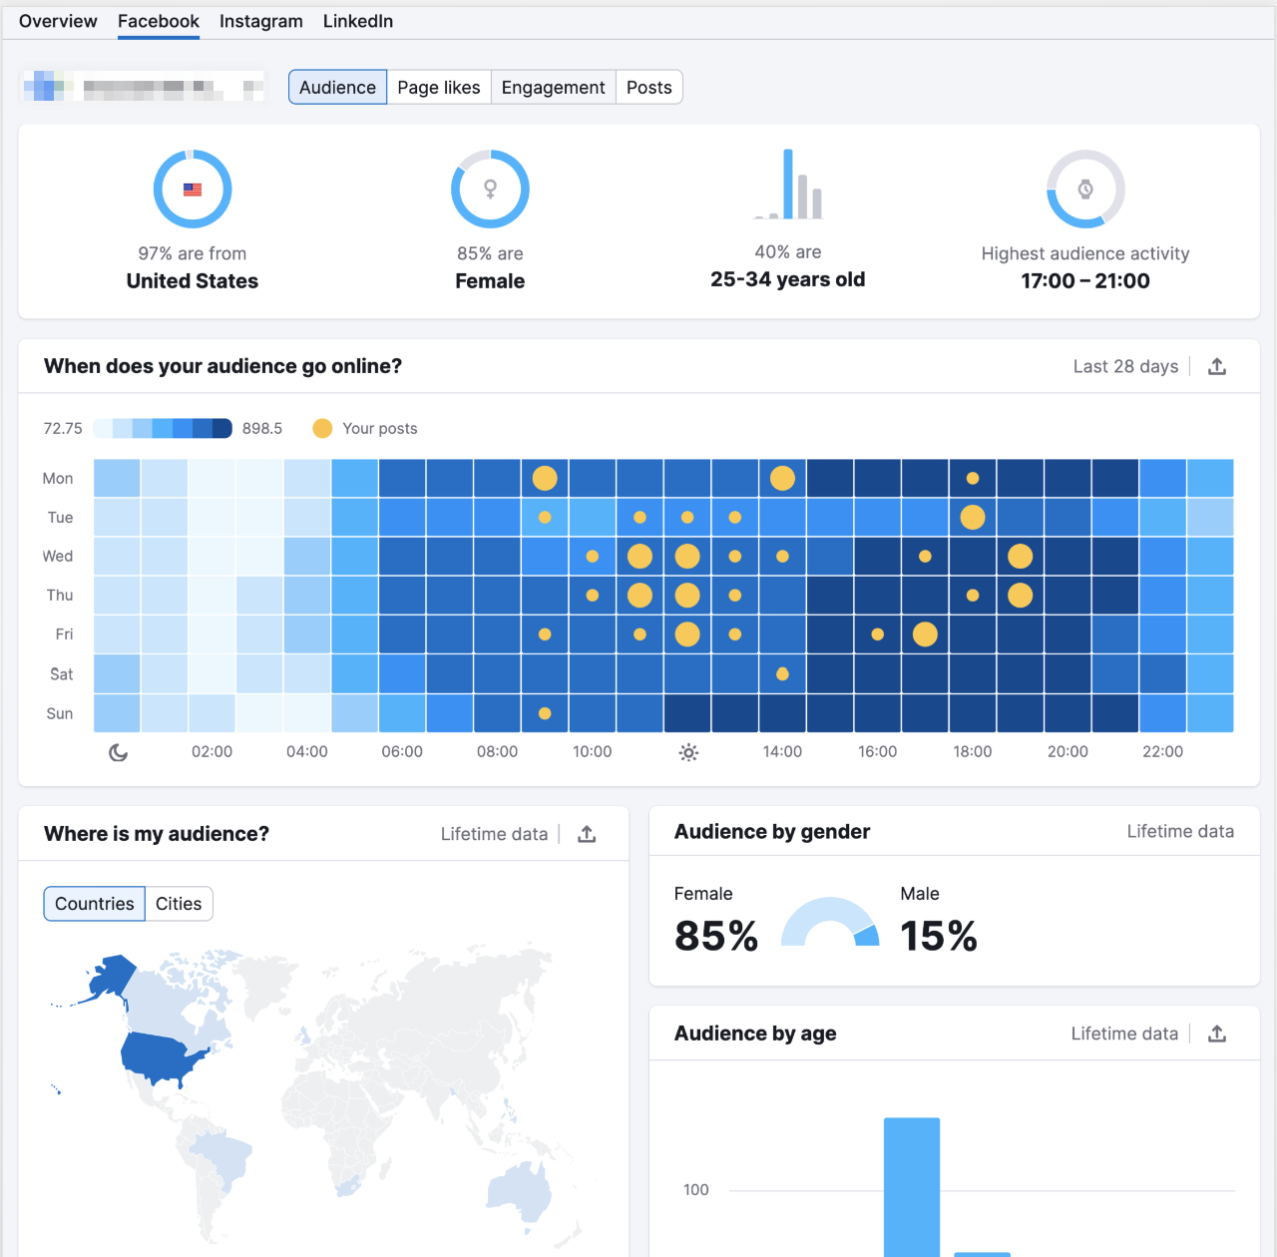The width and height of the screenshot is (1277, 1257).
Task: Open the Instagram tab
Action: [x=260, y=21]
